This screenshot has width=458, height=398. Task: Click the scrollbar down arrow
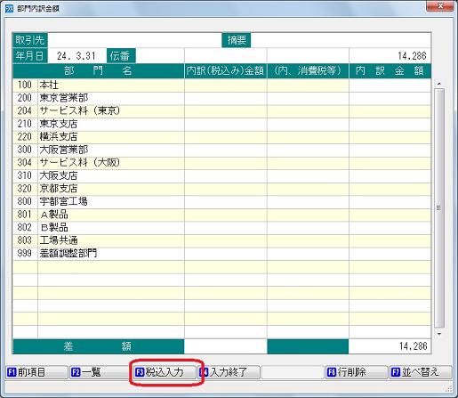[x=439, y=334]
